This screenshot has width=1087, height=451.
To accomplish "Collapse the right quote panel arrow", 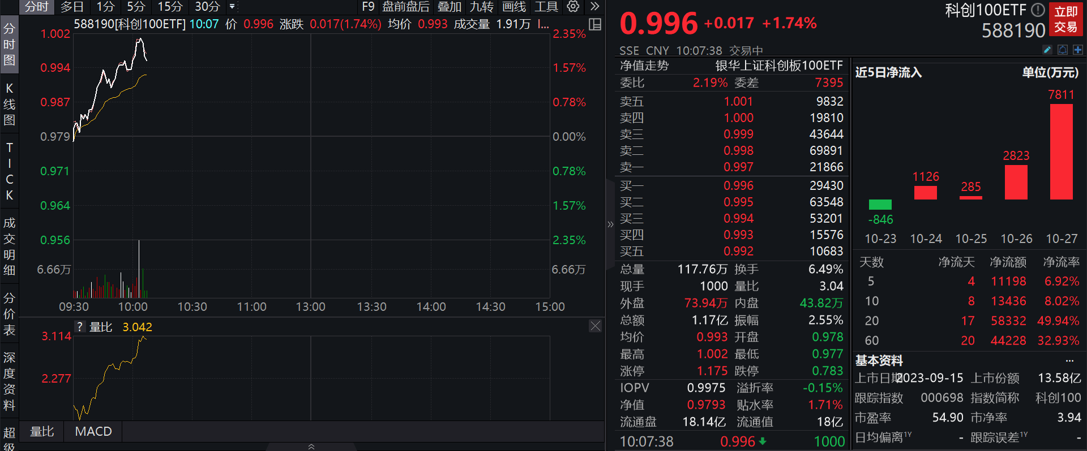I will (610, 224).
